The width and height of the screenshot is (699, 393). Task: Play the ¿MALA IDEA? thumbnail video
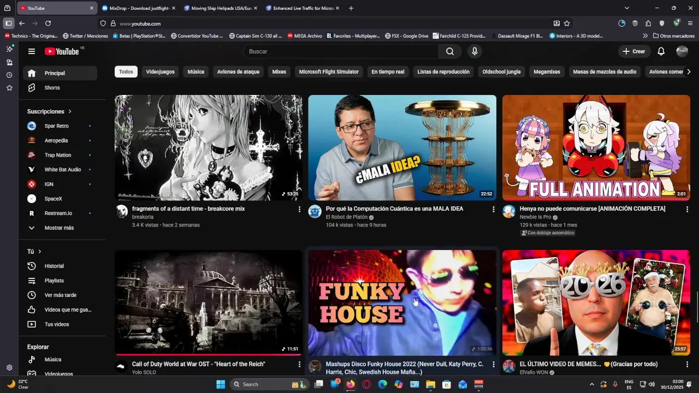coord(402,148)
